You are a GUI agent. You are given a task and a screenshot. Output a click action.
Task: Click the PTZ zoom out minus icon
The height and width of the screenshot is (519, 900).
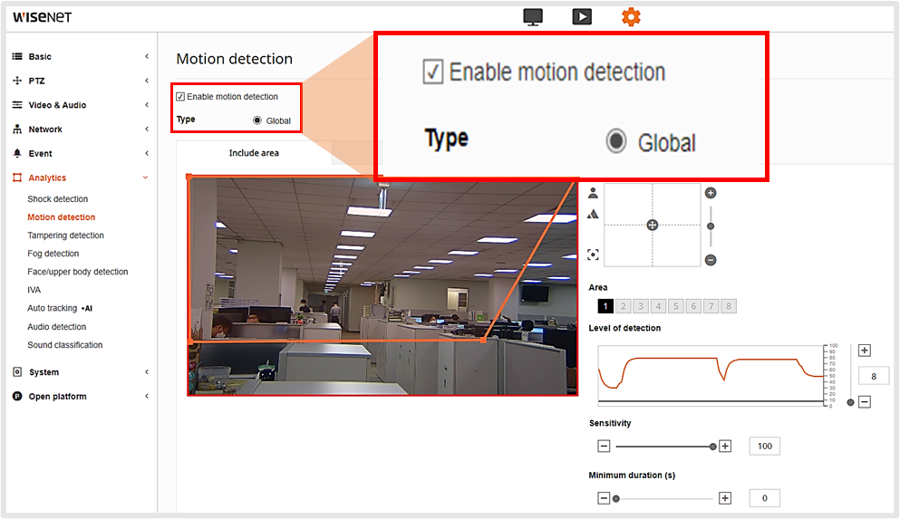coord(711,260)
